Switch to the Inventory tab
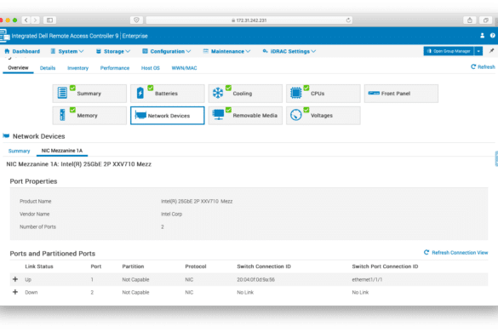Screen dimensions: 498x332 (77, 68)
